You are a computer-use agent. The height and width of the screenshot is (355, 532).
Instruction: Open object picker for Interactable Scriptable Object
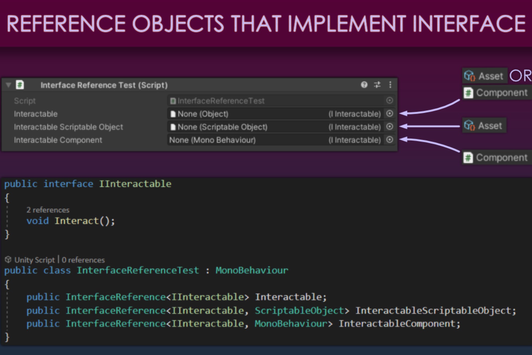click(390, 127)
